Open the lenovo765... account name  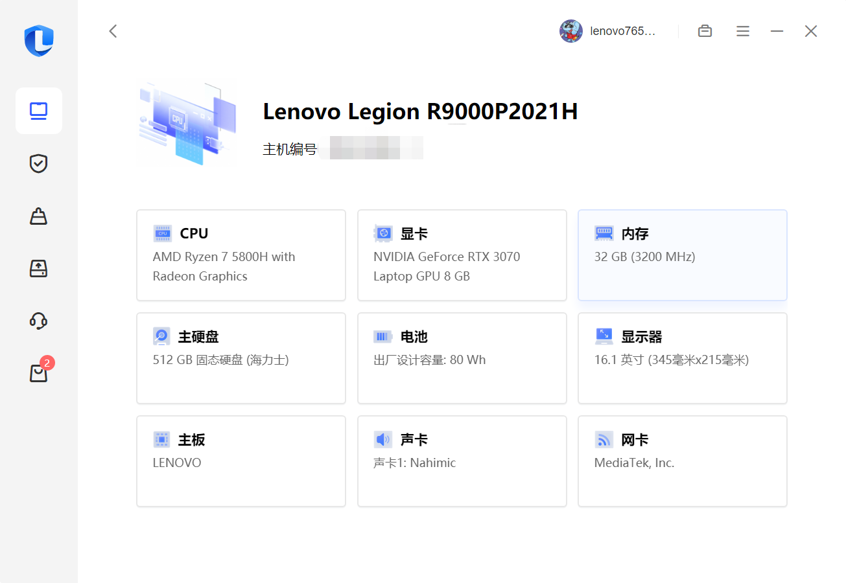coord(624,31)
